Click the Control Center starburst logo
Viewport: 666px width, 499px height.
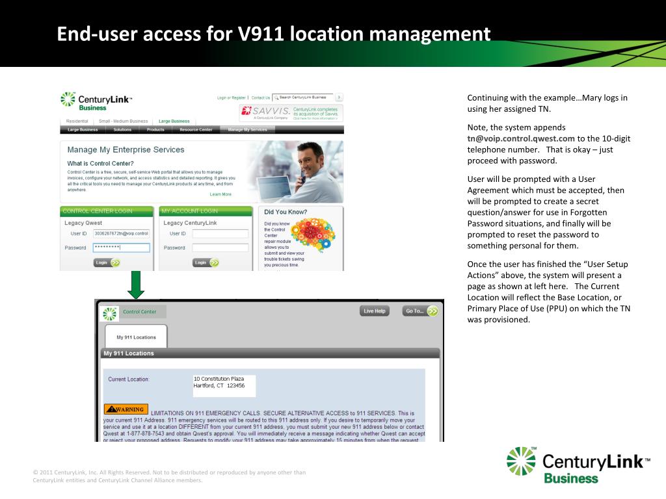(x=109, y=313)
